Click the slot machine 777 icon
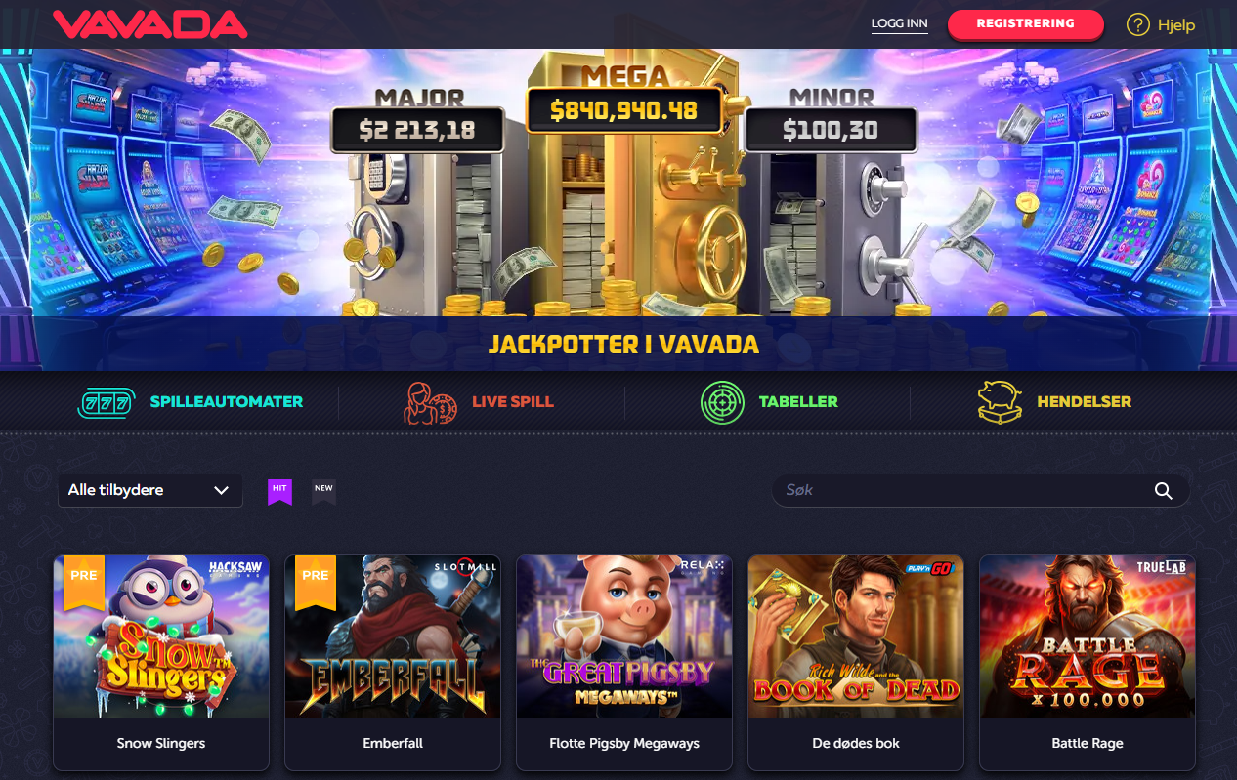 click(104, 402)
